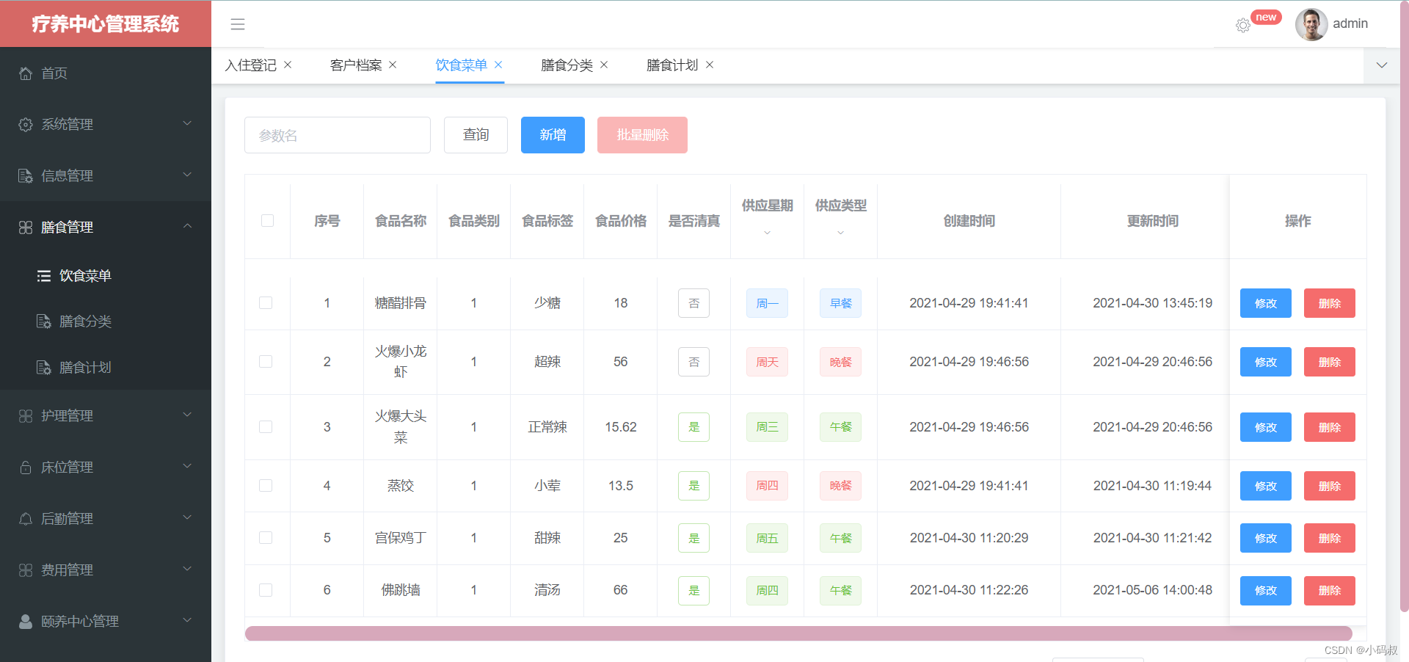Image resolution: width=1409 pixels, height=662 pixels.
Task: Click the grid icon beside 费用管理
Action: [x=26, y=570]
